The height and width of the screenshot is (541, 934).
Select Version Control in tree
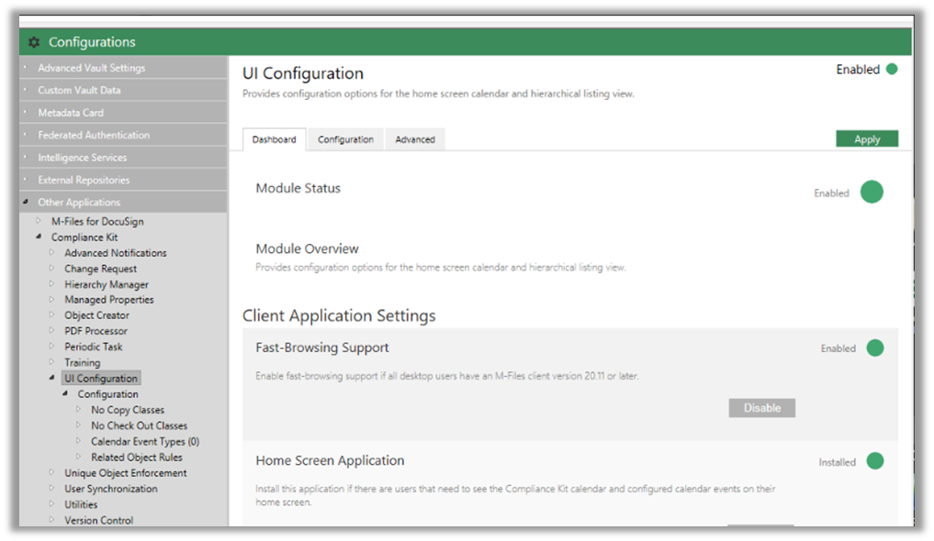coord(99,520)
